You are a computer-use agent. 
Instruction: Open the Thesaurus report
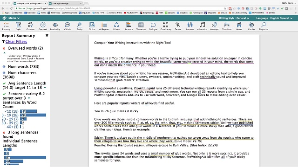pyautogui.click(x=141, y=26)
